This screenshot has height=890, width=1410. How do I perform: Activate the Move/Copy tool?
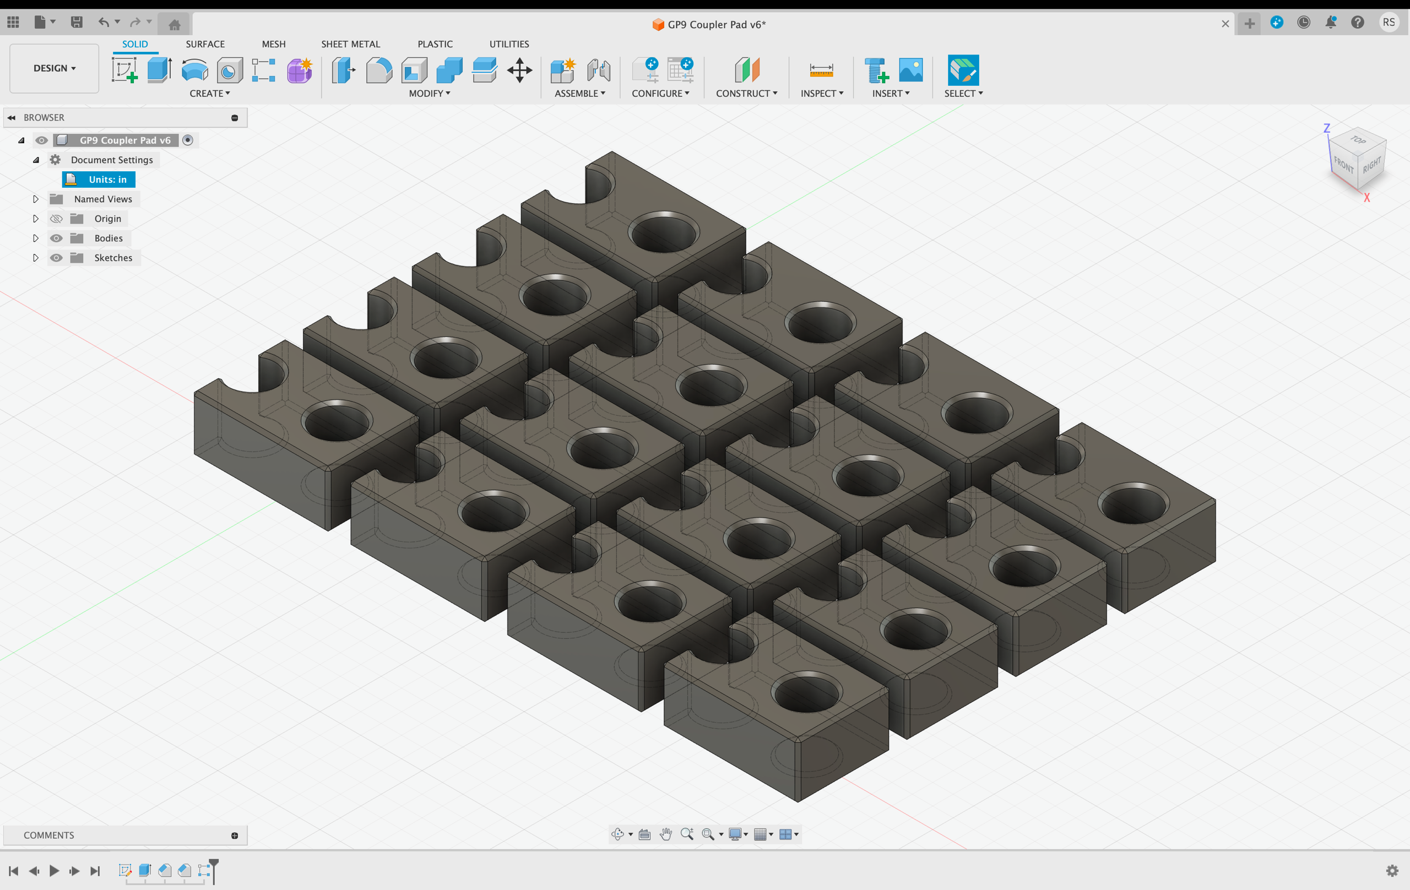click(519, 70)
